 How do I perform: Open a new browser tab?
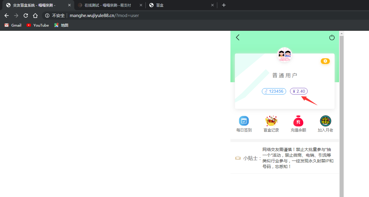coord(224,5)
